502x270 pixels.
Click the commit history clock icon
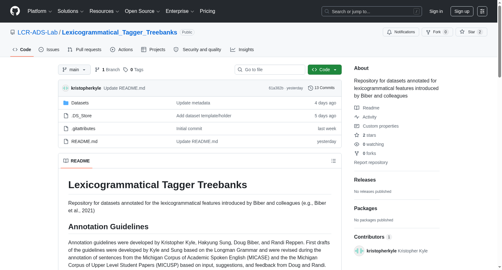pyautogui.click(x=311, y=88)
